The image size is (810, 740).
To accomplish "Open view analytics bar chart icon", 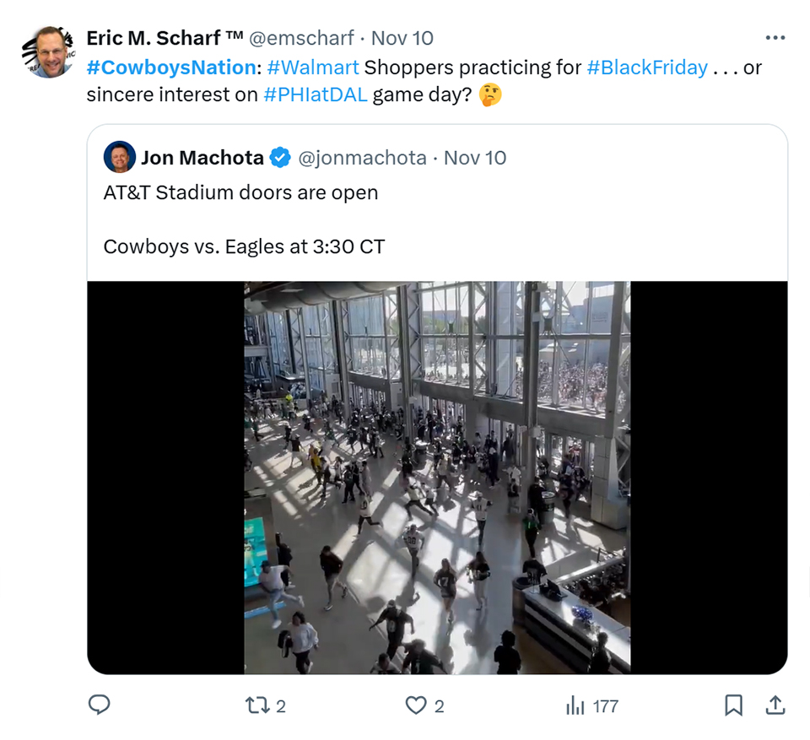I will coord(575,705).
